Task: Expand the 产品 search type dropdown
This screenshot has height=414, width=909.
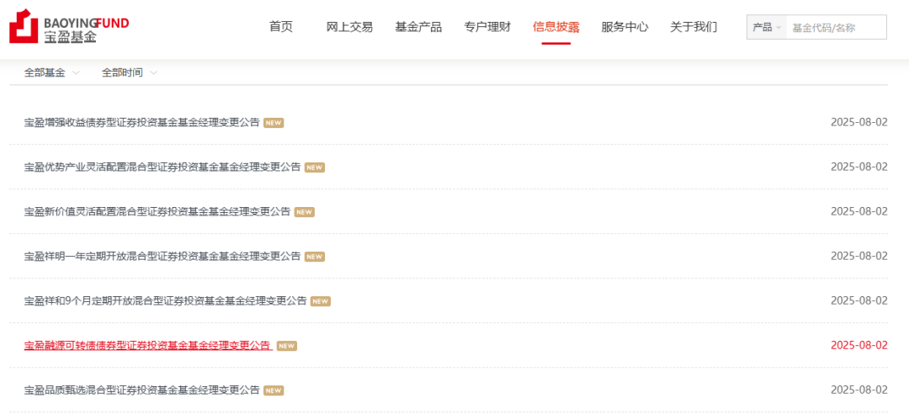Action: coord(767,27)
